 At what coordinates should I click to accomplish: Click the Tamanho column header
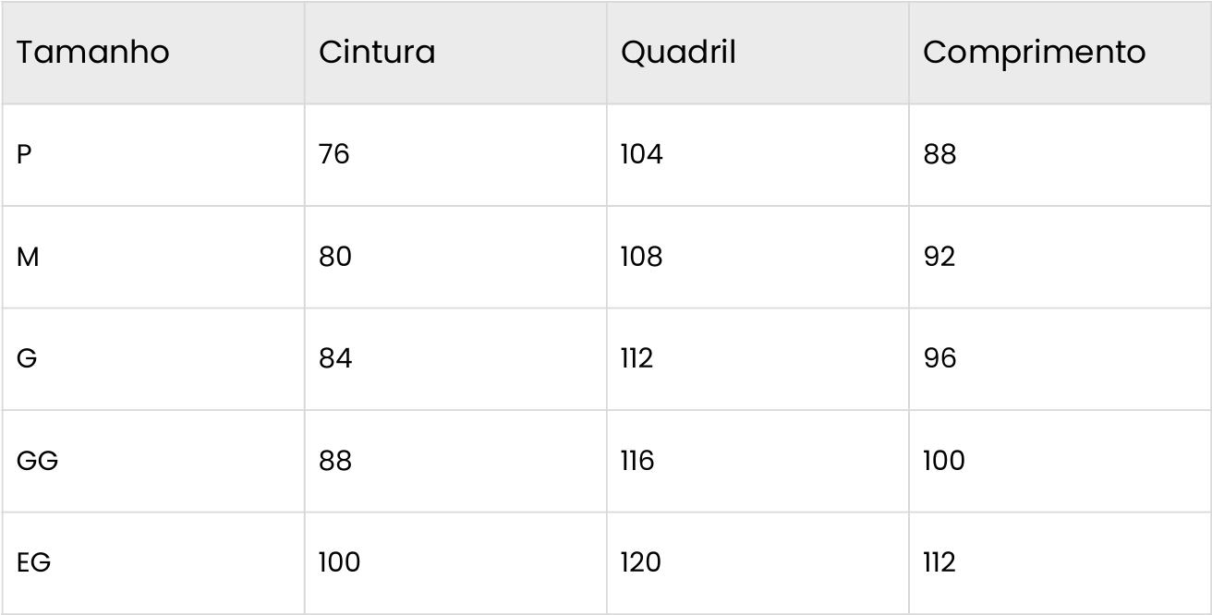tap(93, 53)
